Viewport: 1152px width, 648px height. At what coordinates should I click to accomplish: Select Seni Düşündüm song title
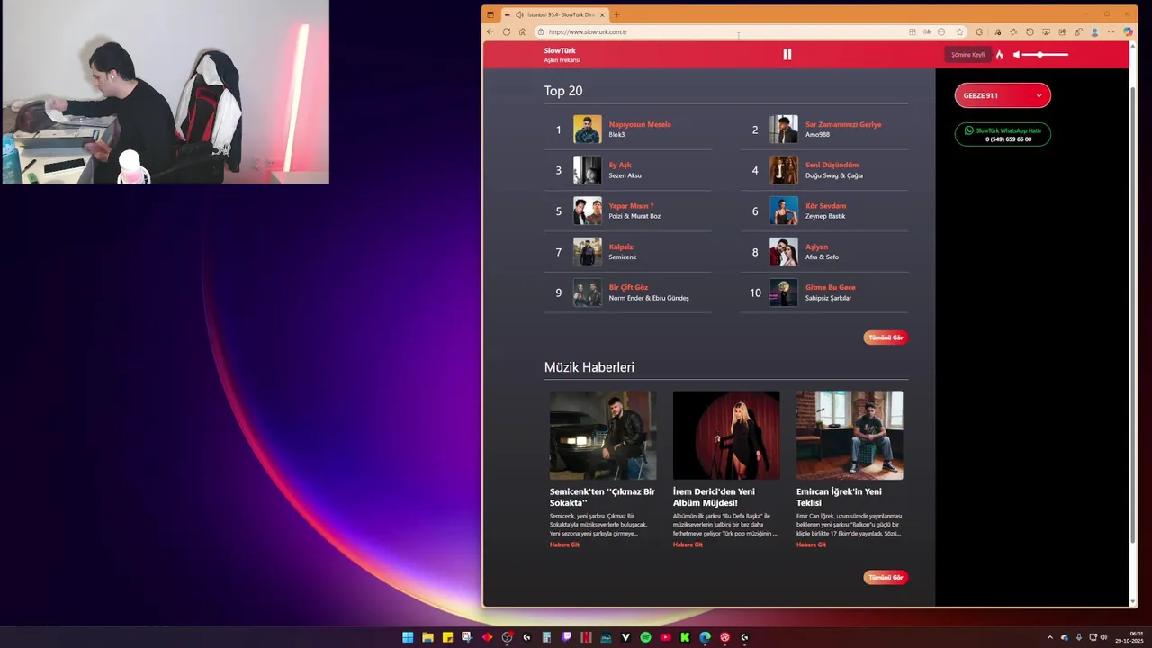tap(832, 165)
